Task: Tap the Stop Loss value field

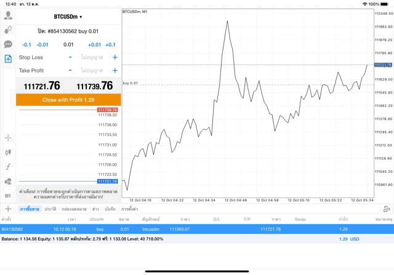Action: tap(92, 57)
